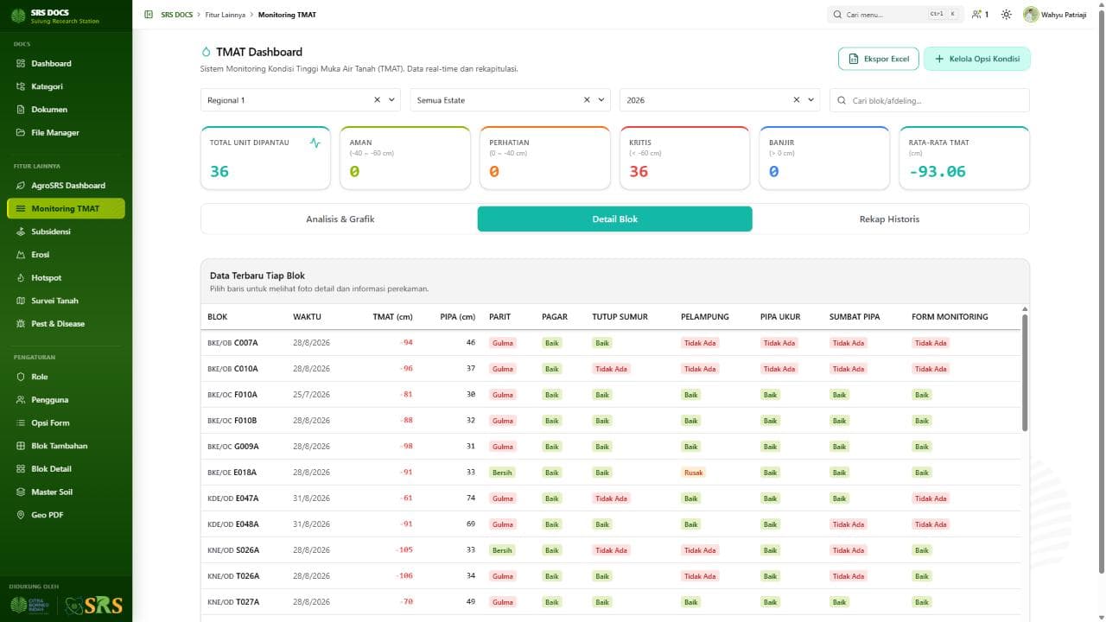
Task: Click the Ekspor Excel button
Action: (x=879, y=59)
